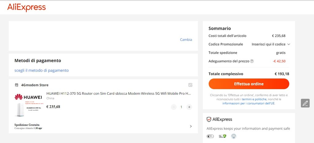Click the first payment security badge
Image resolution: width=314 pixels, height=143 pixels.
point(210,136)
